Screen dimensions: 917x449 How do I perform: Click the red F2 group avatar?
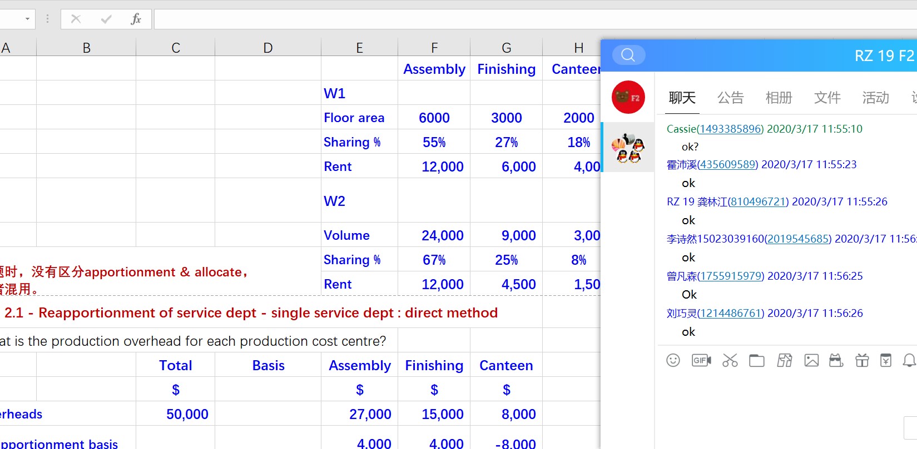click(x=628, y=97)
